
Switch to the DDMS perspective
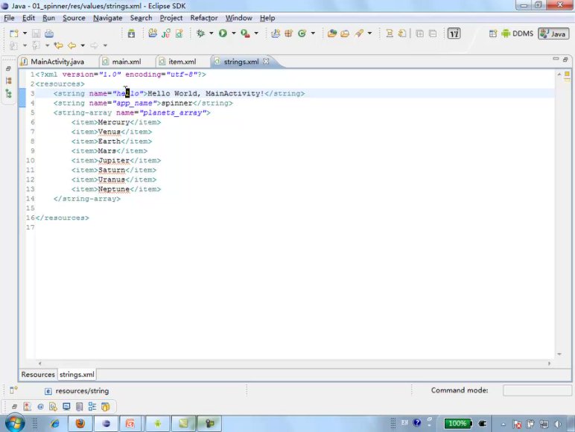[x=518, y=34]
